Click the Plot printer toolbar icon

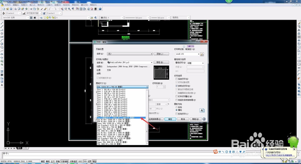point(15,9)
